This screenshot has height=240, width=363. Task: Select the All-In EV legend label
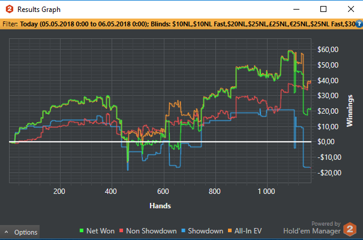(x=248, y=231)
